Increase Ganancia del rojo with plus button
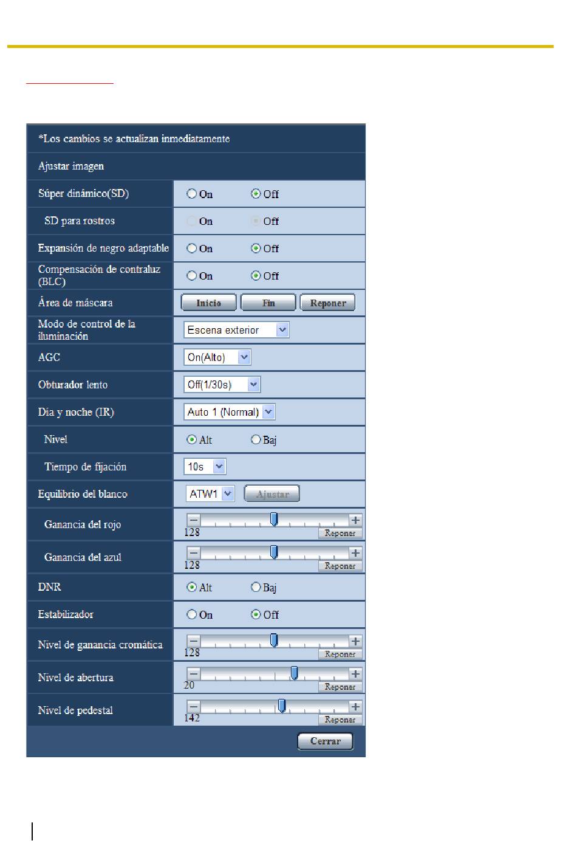Image resolution: width=577 pixels, height=849 pixels. [356, 520]
